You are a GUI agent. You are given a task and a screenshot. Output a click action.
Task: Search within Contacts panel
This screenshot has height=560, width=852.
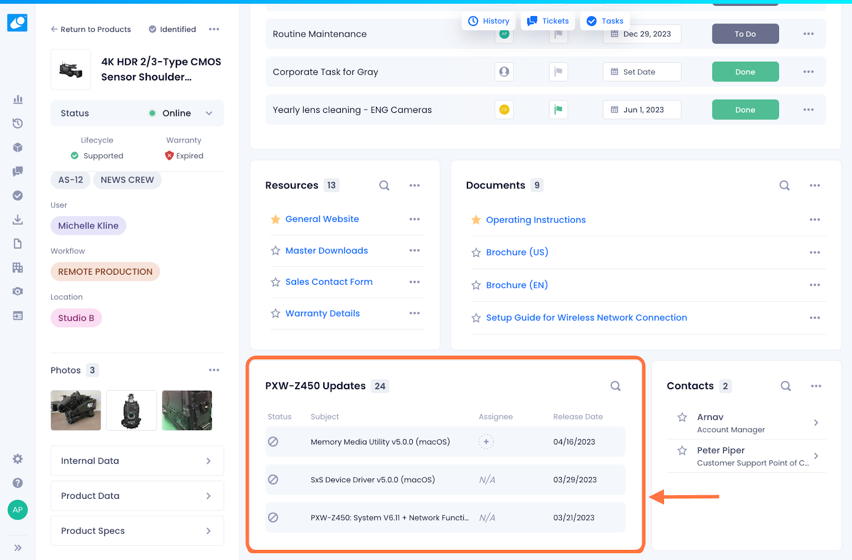(785, 386)
